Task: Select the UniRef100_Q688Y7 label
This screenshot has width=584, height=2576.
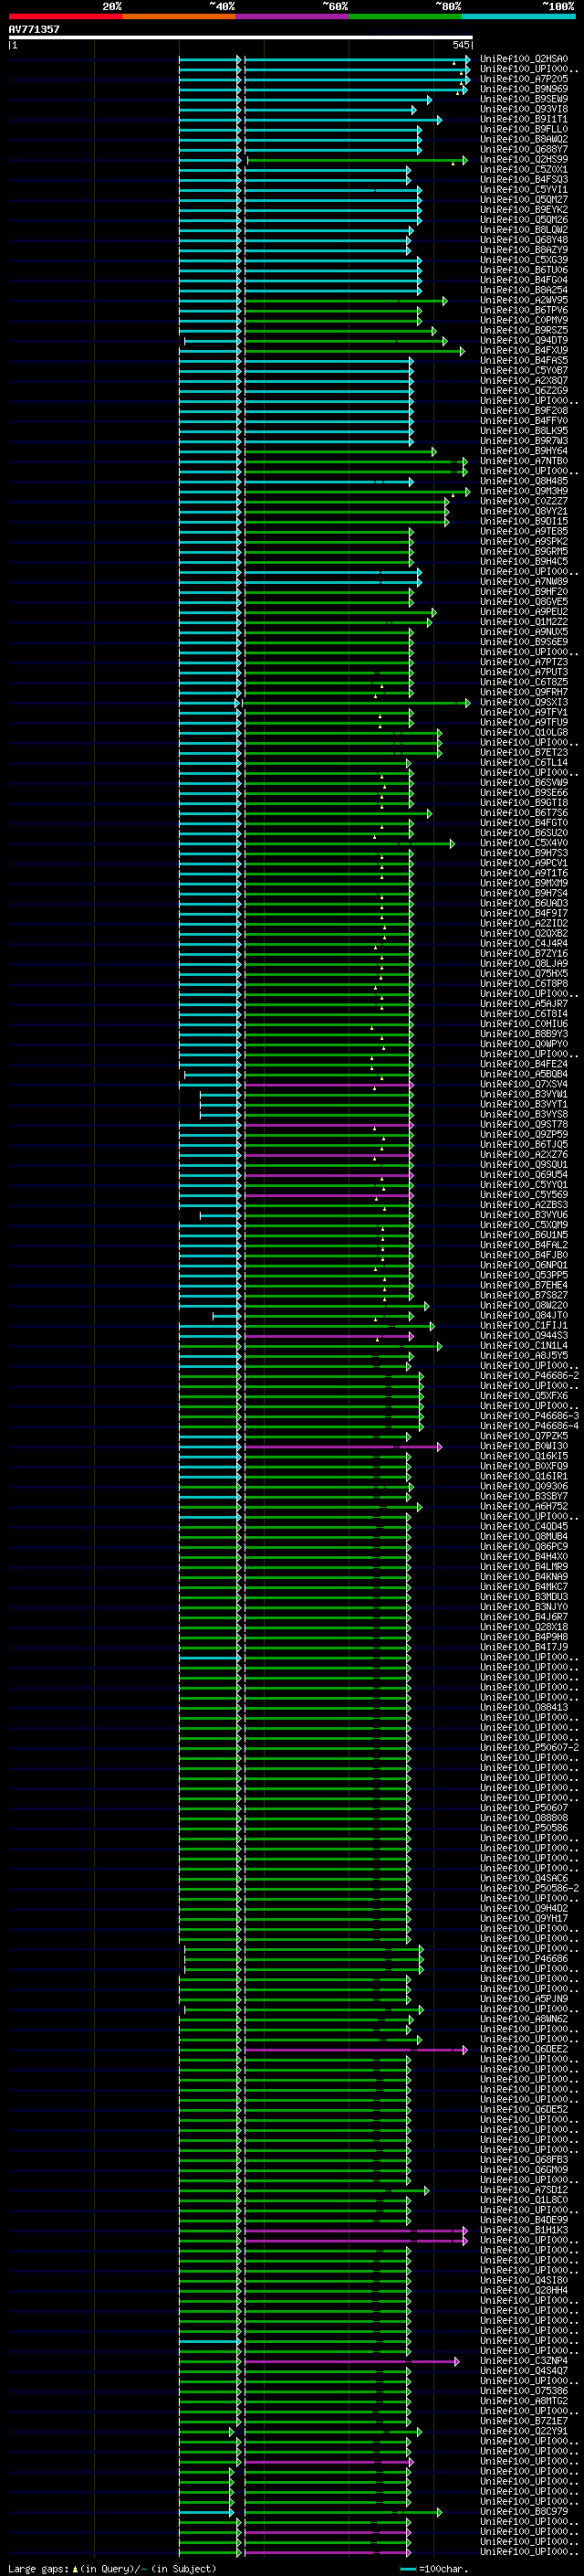Action: [x=524, y=149]
